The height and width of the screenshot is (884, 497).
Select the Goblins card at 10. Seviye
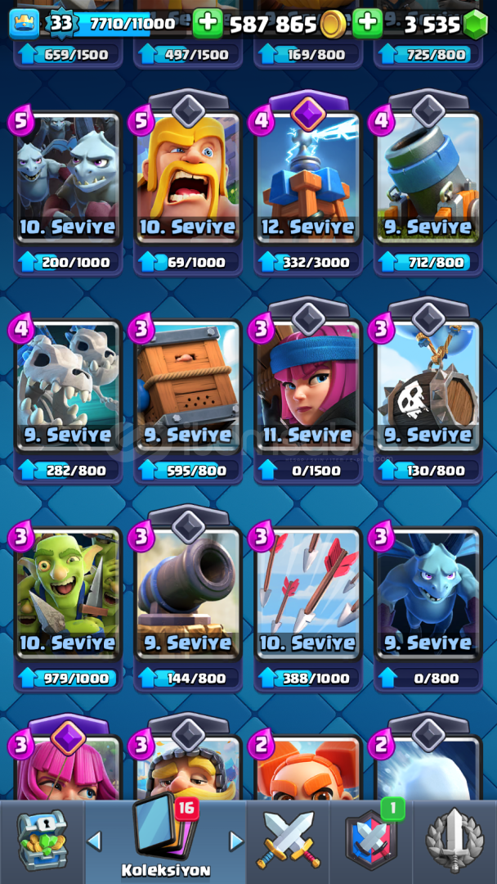tap(68, 593)
